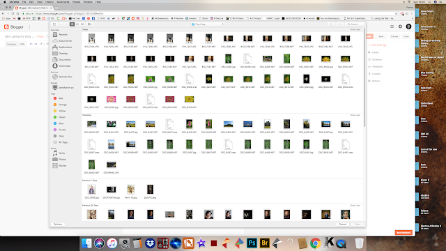The height and width of the screenshot is (251, 446).
Task: Open the item grouping dropdown in toolbar
Action: [90, 24]
